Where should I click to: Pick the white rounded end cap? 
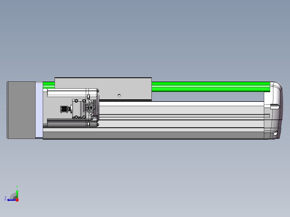[x=273, y=110]
